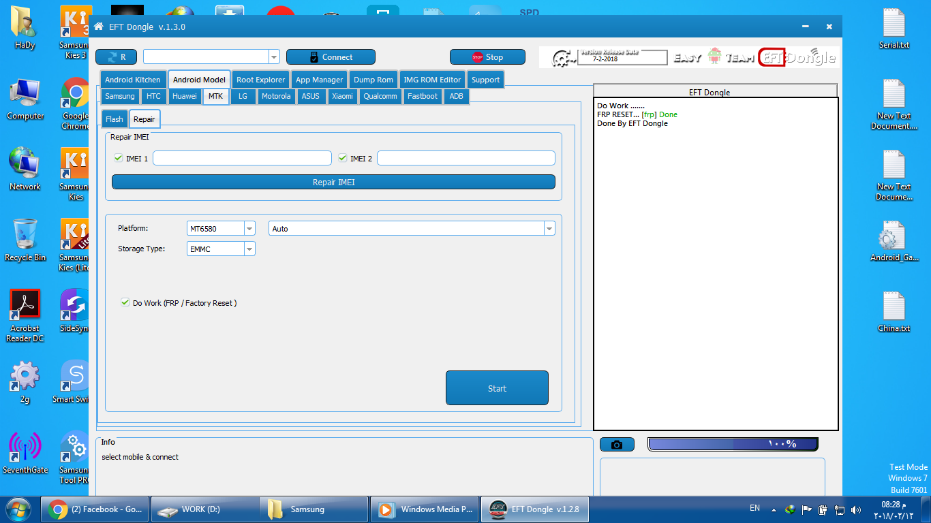Click the home icon in EFT Dongle title bar
Screen dimensions: 931x523
99,27
